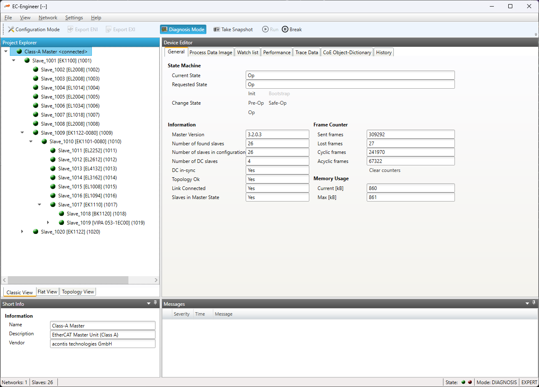Expand the Slave_1019 VIPA node
Image resolution: width=539 pixels, height=387 pixels.
click(48, 223)
